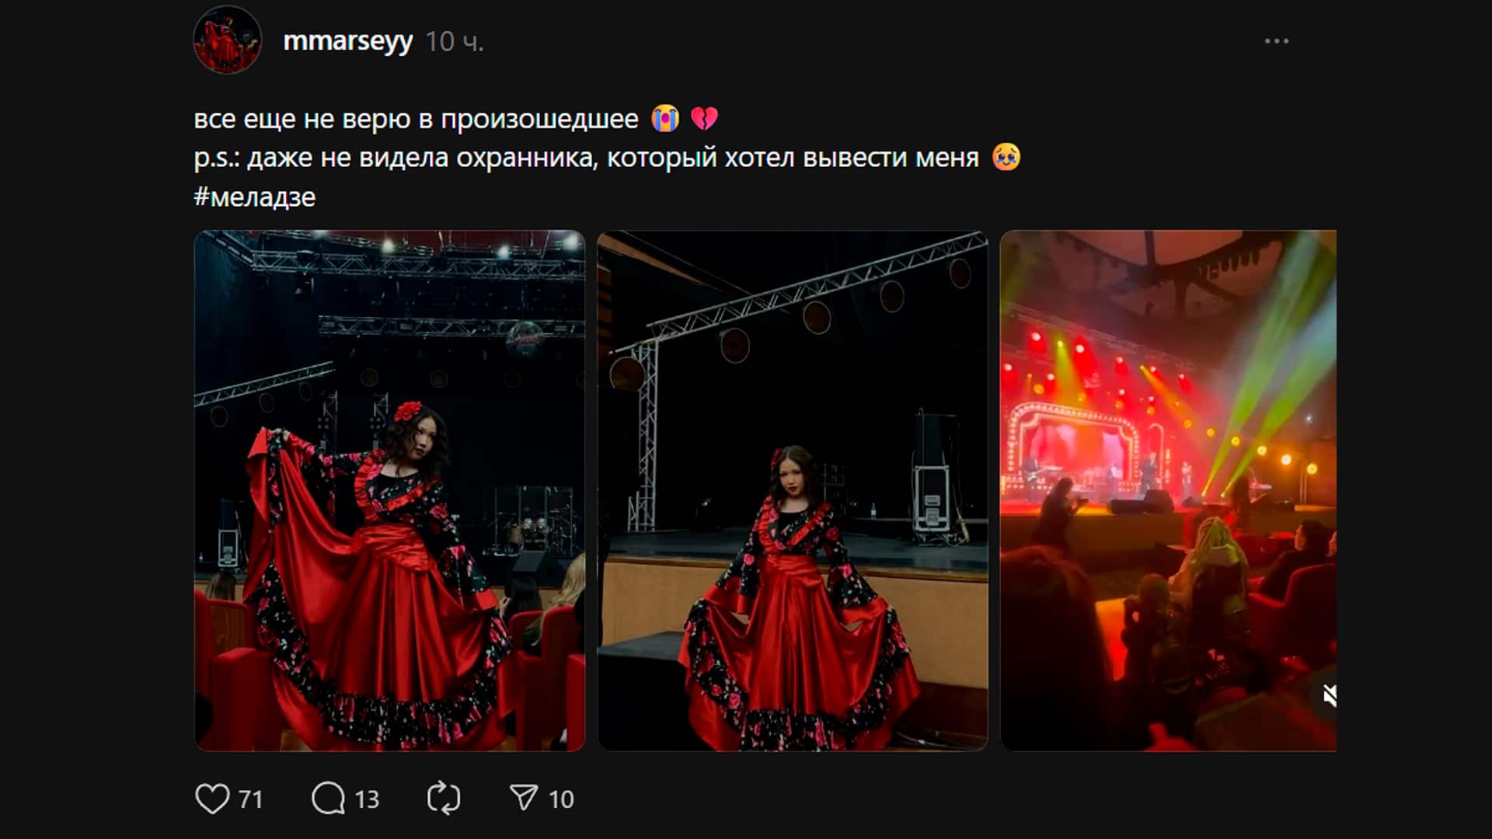Viewport: 1492px width, 839px height.
Task: Unmute the video using the speaker icon
Action: [1329, 695]
